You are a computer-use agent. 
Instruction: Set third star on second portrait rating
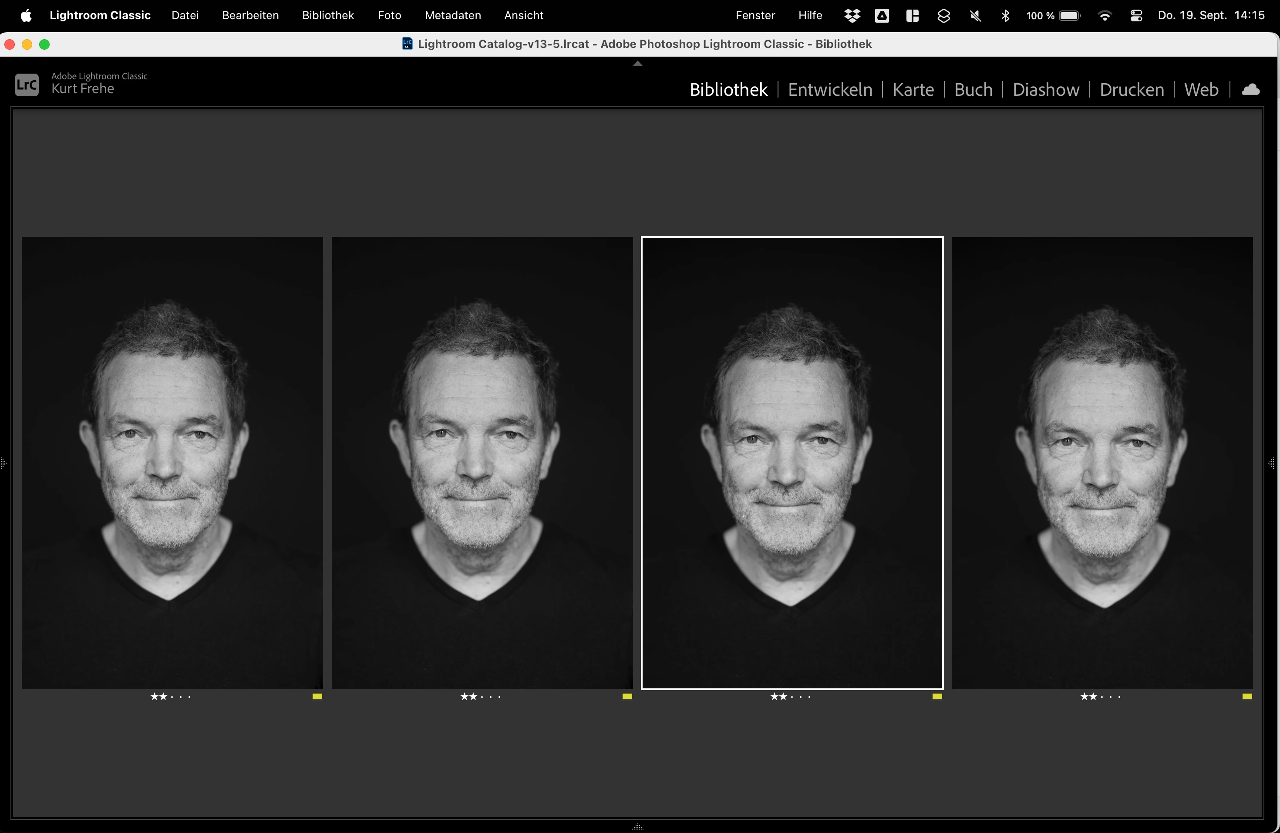[482, 697]
